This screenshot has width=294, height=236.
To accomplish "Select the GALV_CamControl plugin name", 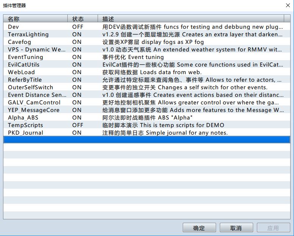I will (x=34, y=102).
